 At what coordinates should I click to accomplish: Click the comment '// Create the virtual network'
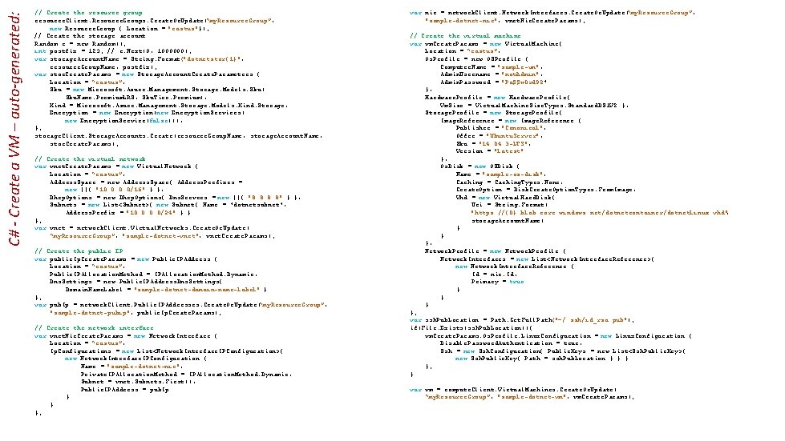pos(90,158)
